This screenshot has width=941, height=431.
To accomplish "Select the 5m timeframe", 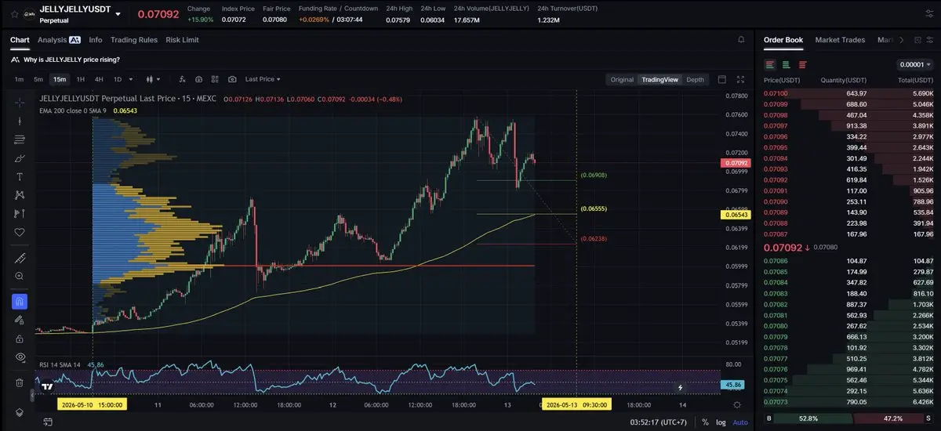I will click(38, 79).
